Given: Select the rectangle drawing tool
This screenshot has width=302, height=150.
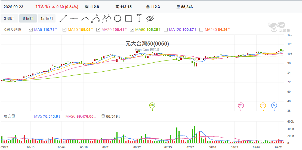Looking at the screenshot, I should coord(128,18).
